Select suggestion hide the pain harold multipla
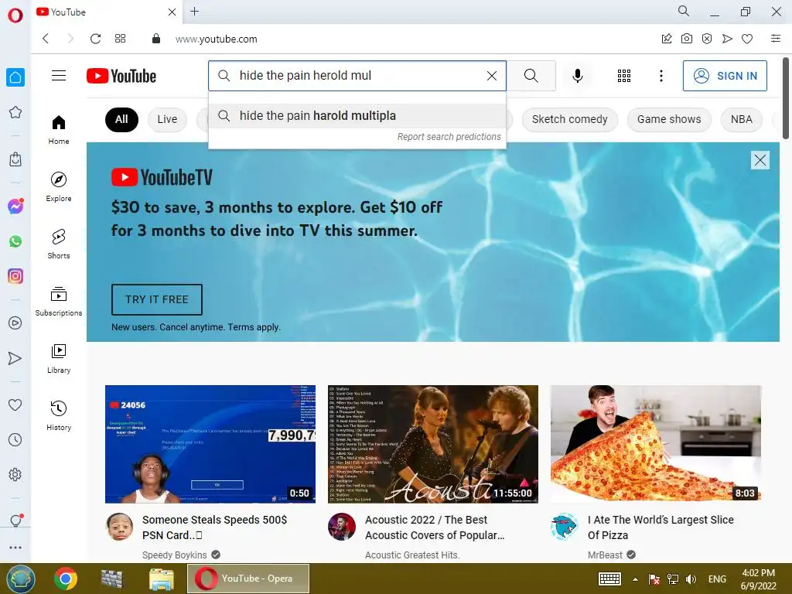792x594 pixels. pos(357,116)
